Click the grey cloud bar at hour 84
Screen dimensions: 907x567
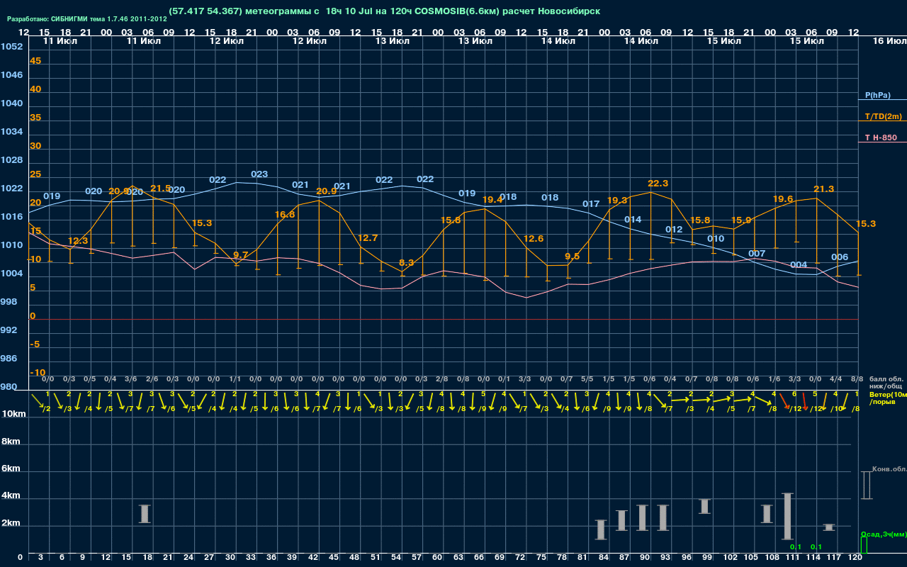coord(601,529)
